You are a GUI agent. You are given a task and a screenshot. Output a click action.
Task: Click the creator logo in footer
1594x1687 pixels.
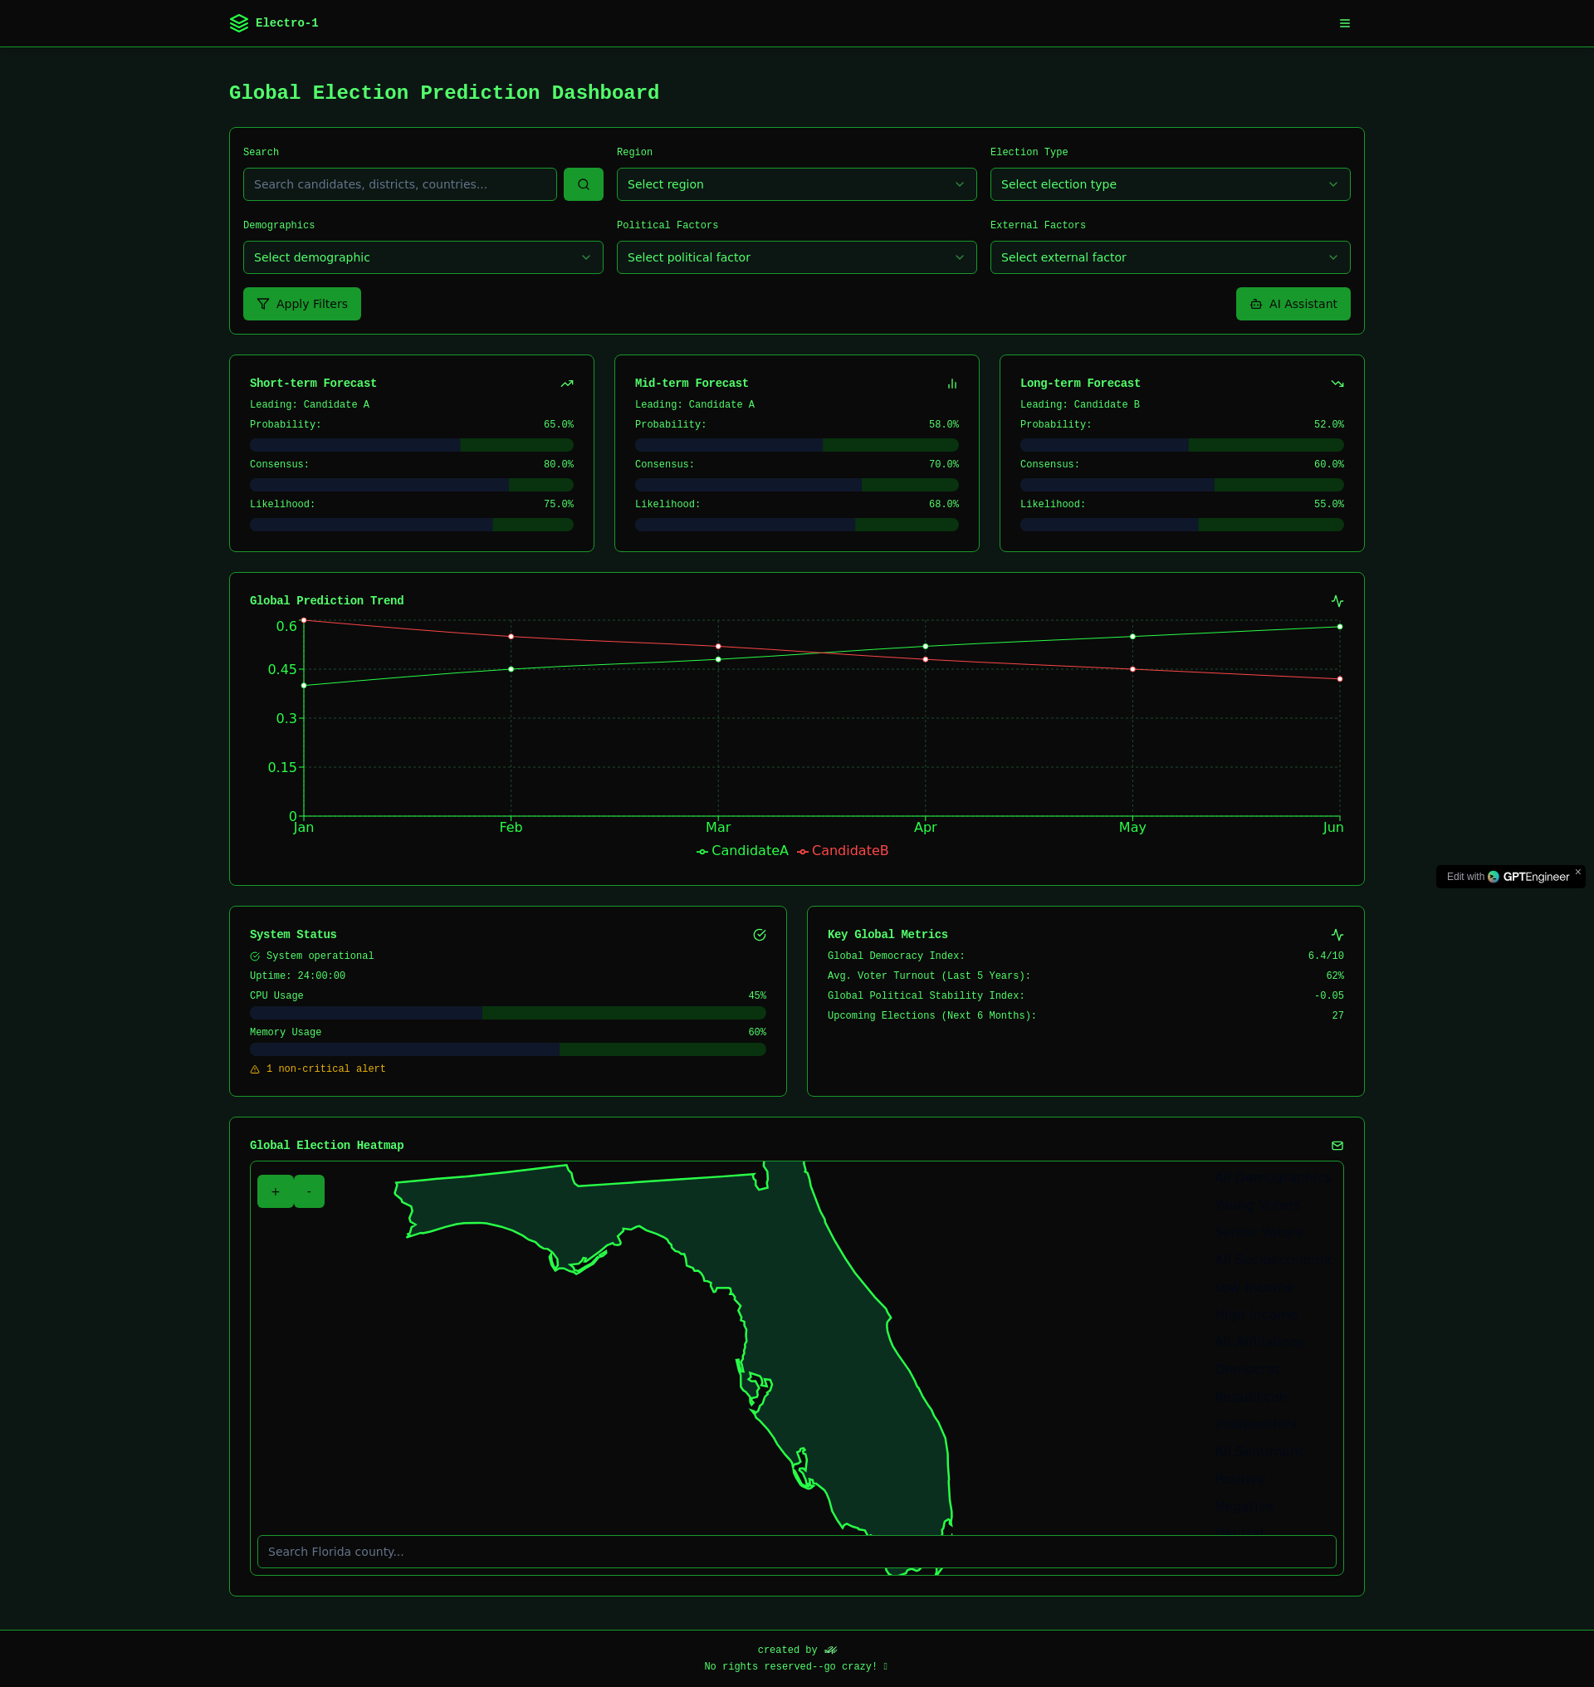click(831, 1650)
